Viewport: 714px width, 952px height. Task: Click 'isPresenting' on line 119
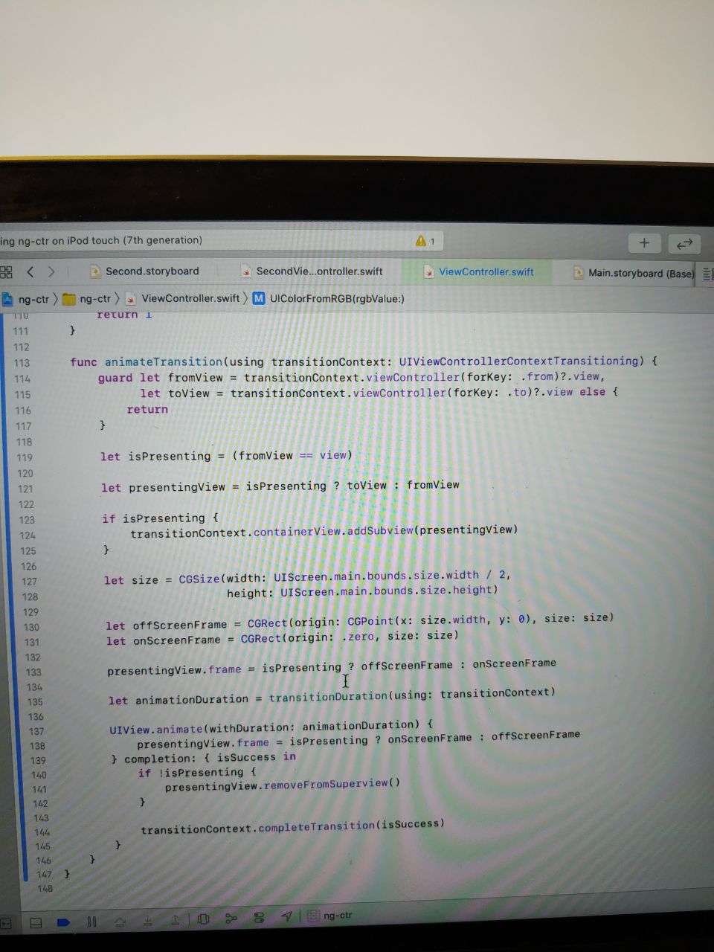(x=170, y=456)
